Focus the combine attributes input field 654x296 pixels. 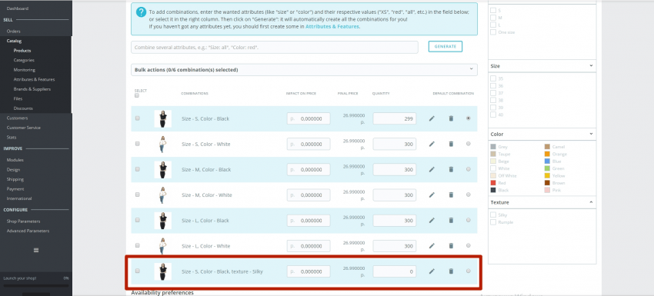pos(275,47)
